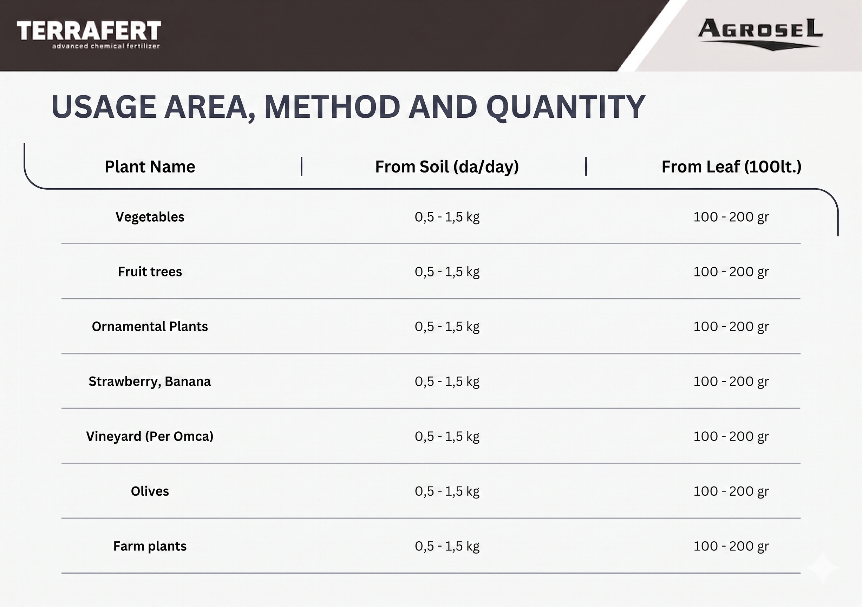
Task: Select the From Leaf (100lt.) column header
Action: [731, 167]
